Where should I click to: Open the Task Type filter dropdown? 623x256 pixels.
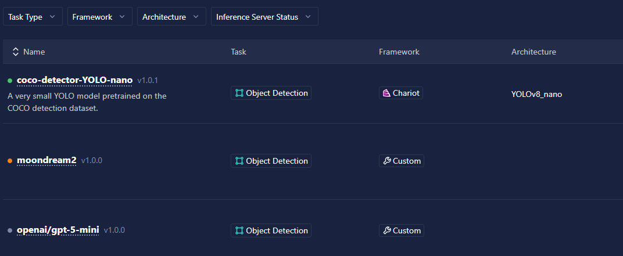(33, 17)
